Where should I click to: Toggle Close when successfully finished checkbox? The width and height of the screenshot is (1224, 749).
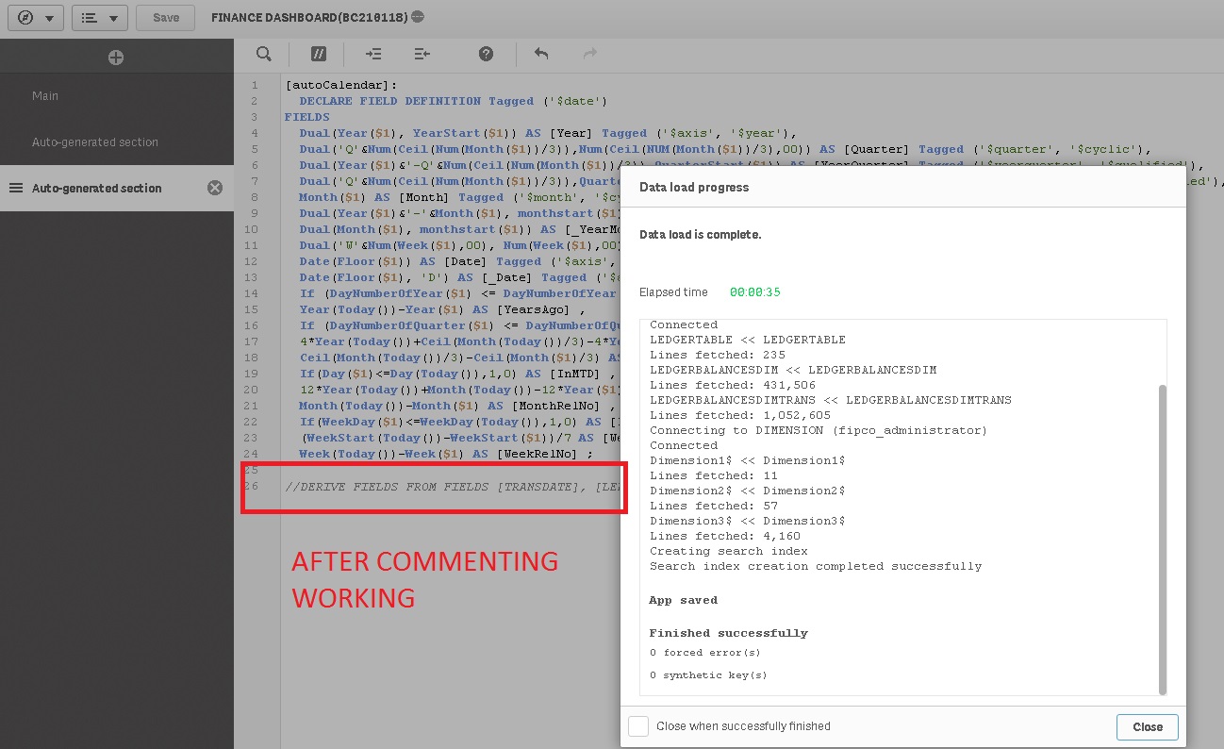[638, 726]
